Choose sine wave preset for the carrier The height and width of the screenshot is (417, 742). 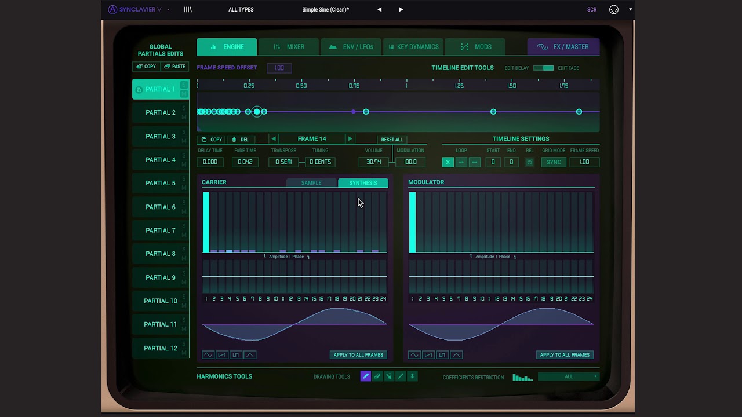(208, 355)
